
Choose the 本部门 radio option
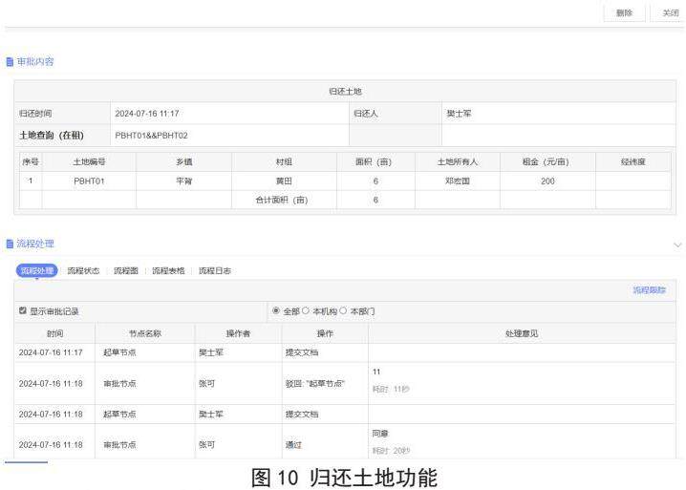point(344,311)
